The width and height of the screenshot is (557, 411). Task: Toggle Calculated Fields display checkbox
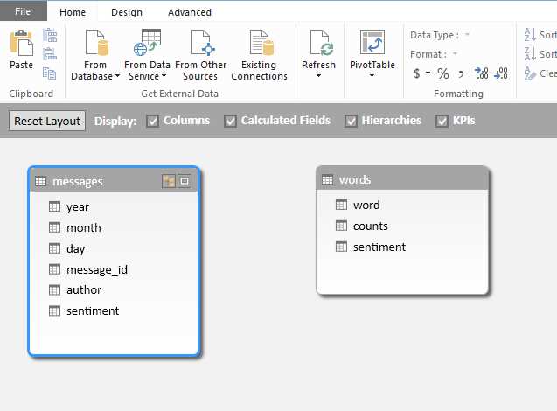click(230, 122)
